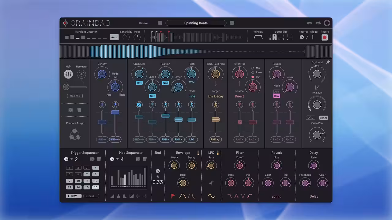Select the Main mixer view icon

point(68,74)
